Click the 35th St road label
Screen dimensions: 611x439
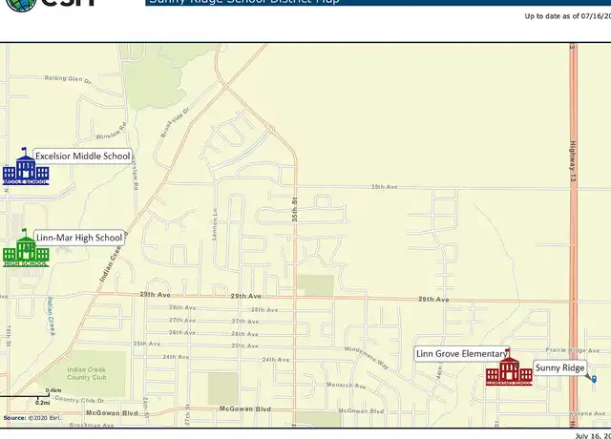[295, 210]
